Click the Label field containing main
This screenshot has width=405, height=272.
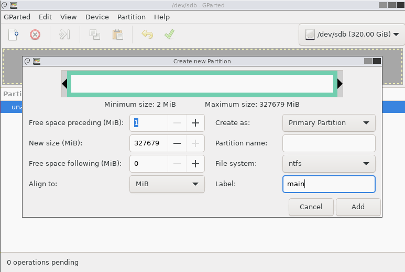[x=329, y=184]
